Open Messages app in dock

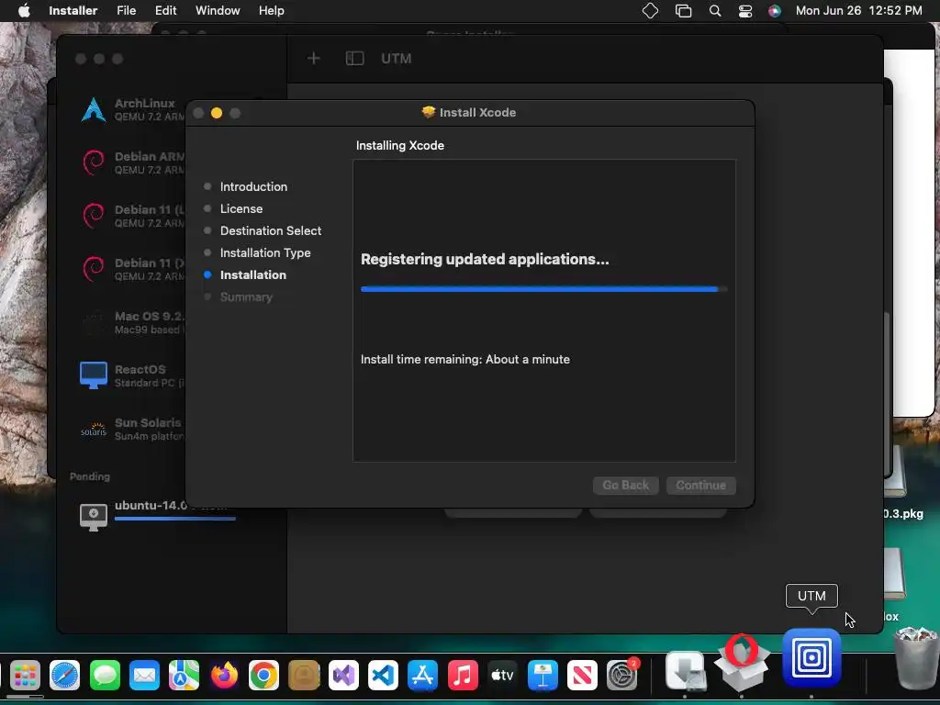pos(105,676)
